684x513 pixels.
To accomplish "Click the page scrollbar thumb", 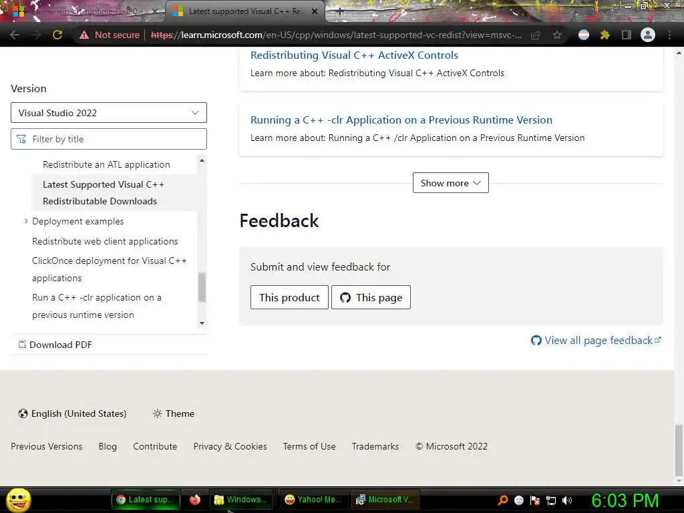I will [x=679, y=450].
